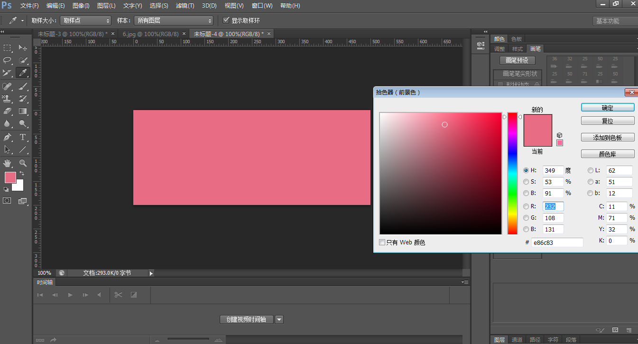Open the 样本 所有图层 dropdown

click(x=174, y=20)
